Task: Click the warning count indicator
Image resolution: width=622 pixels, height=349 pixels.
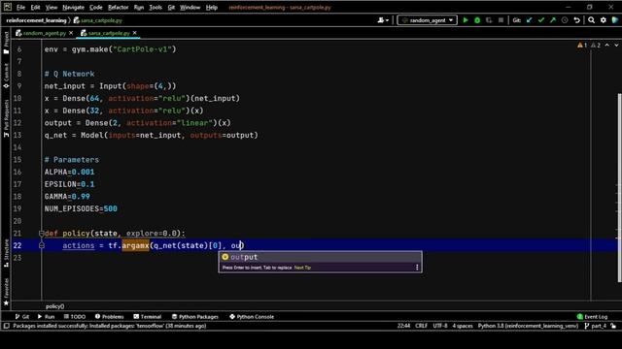Action: 582,46
